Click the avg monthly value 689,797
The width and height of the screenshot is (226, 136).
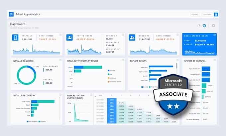[110, 52]
